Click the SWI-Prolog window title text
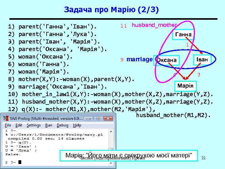The width and height of the screenshot is (225, 169). pyautogui.click(x=46, y=119)
